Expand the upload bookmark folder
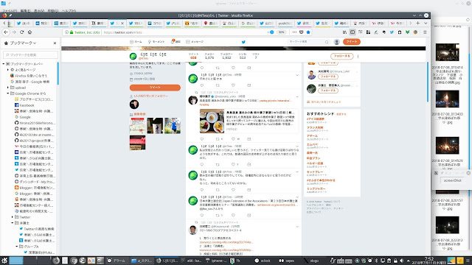This screenshot has height=265, width=472. (x=8, y=88)
